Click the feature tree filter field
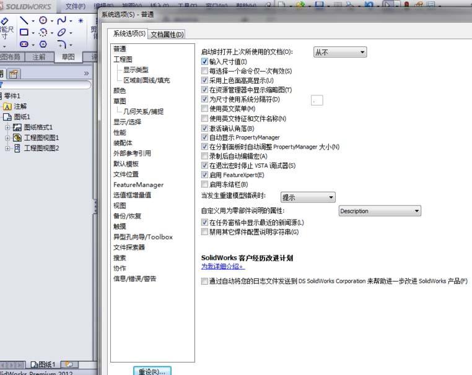Image resolution: width=472 pixels, height=375 pixels. 45,85
